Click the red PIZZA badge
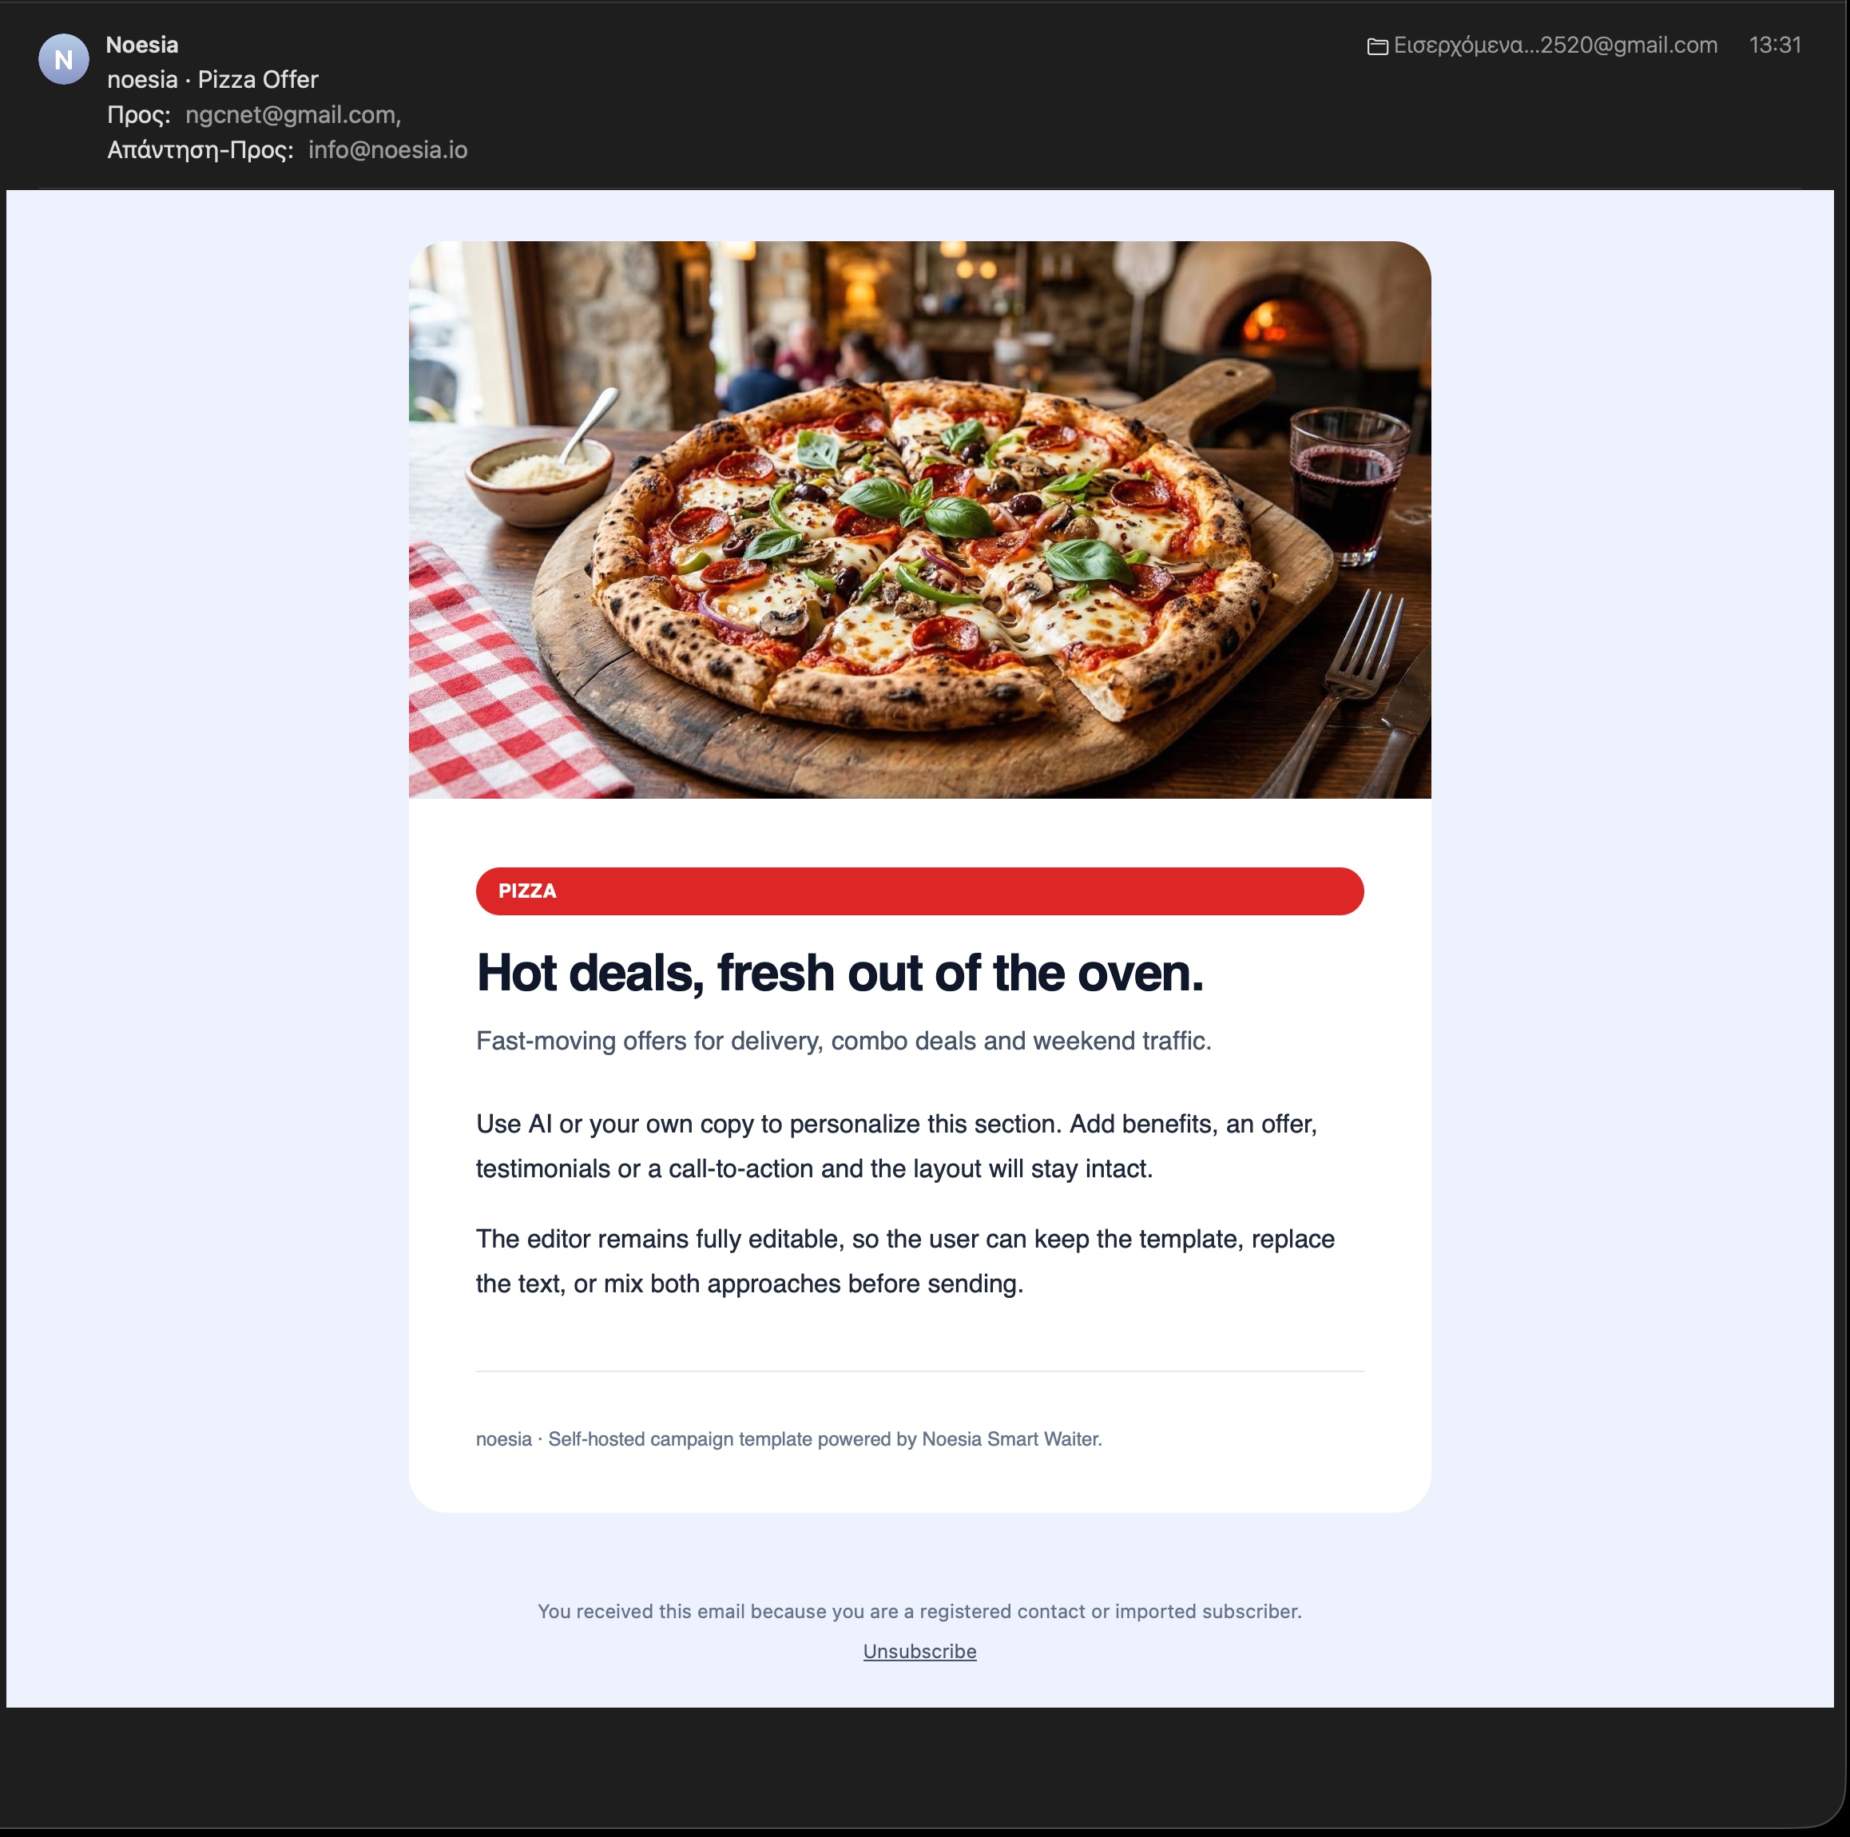The height and width of the screenshot is (1837, 1850). (x=919, y=891)
